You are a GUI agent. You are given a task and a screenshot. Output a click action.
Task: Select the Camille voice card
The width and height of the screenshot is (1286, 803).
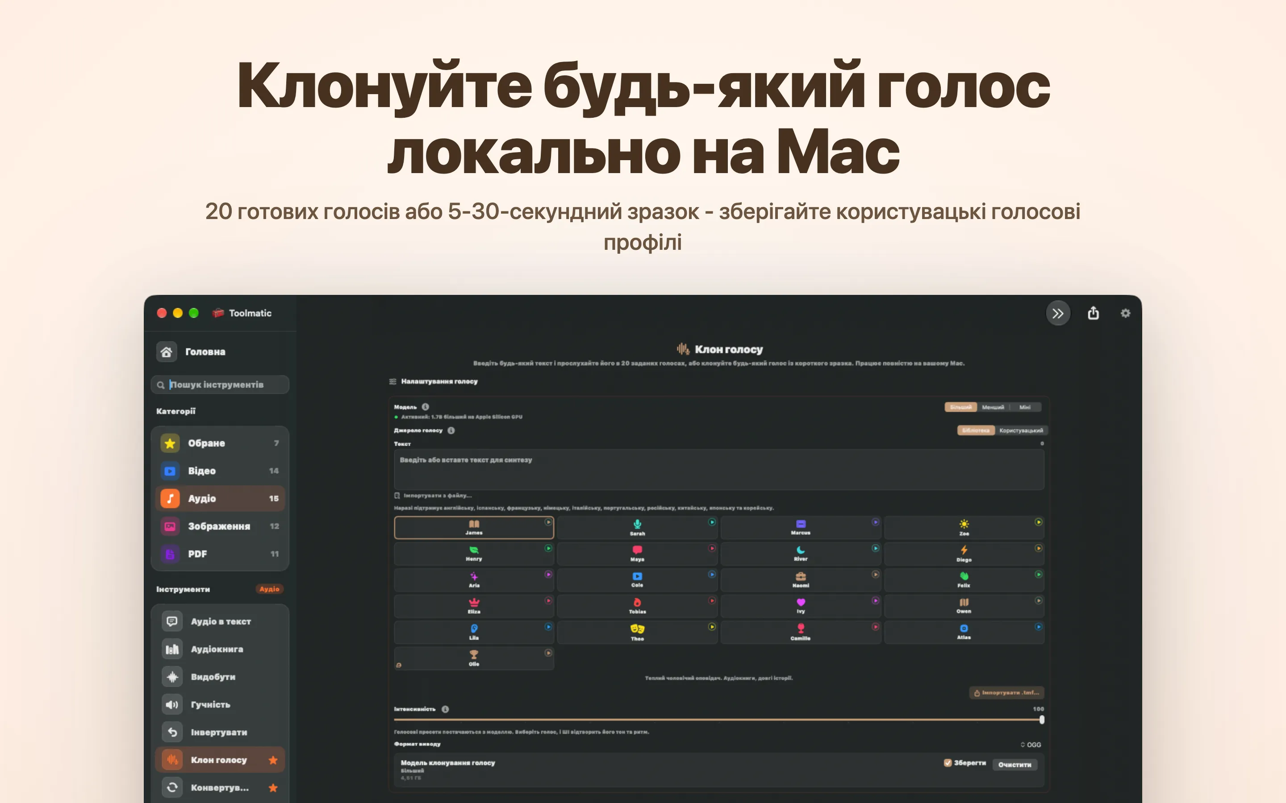pos(800,632)
